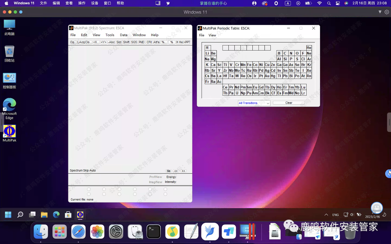Open Safari from the macOS dock
391x244 pixels.
[x=79, y=231]
